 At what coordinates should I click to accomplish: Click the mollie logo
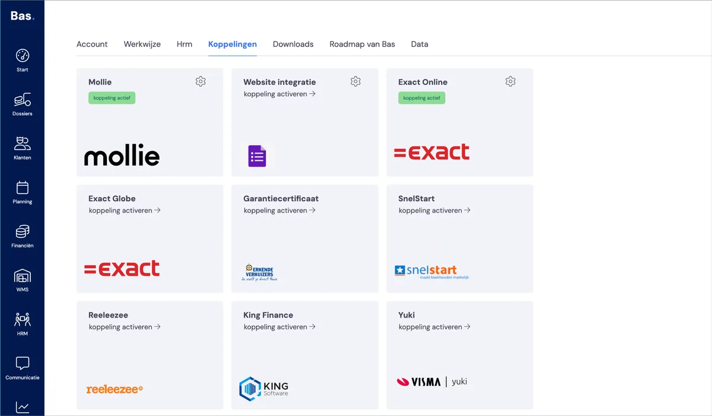[x=122, y=156]
